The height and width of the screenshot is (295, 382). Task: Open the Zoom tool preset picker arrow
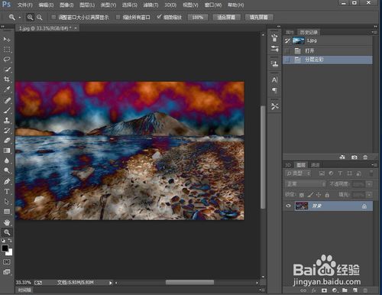20,18
